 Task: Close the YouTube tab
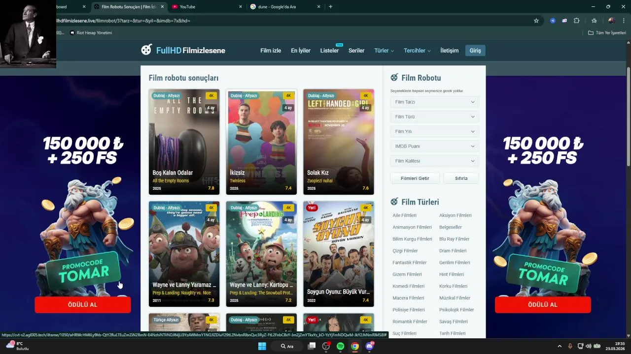click(x=241, y=7)
